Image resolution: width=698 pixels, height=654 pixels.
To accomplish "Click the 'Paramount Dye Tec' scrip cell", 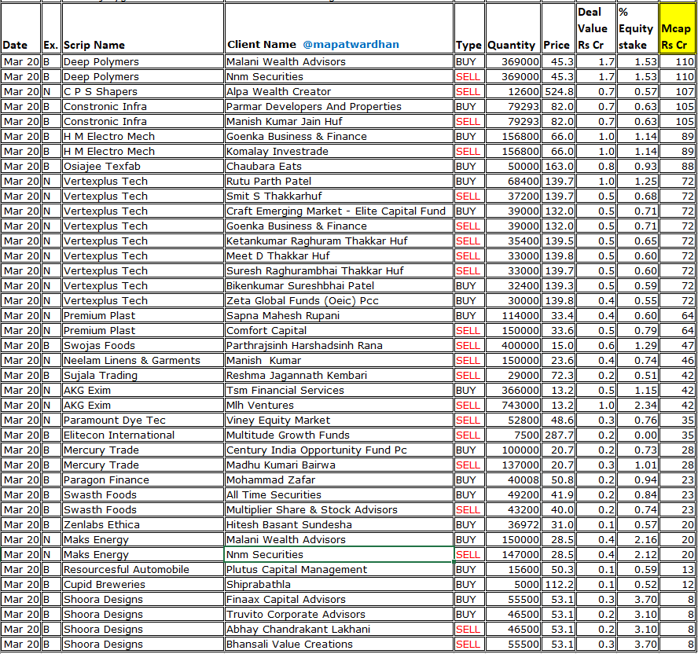I will click(143, 420).
